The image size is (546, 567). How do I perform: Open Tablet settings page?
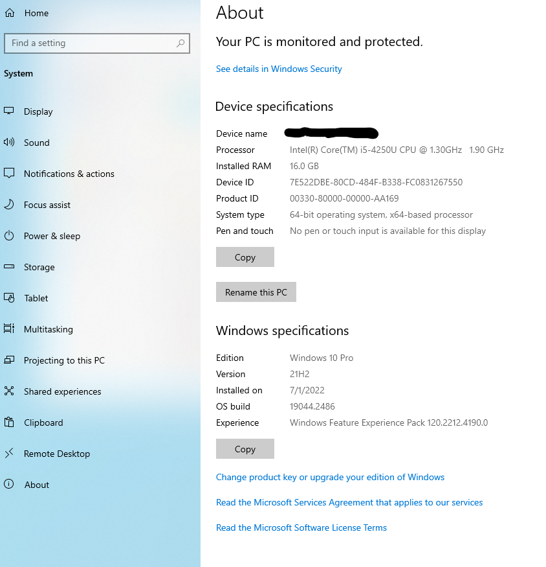[x=36, y=298]
